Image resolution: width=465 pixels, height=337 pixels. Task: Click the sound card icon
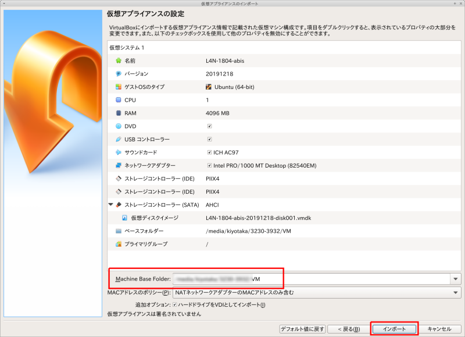(119, 152)
